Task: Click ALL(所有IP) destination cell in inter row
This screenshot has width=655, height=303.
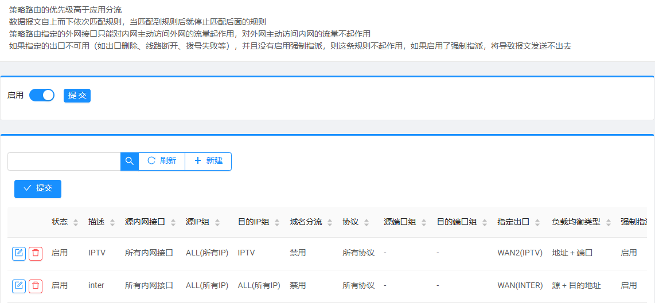Action: 259,285
